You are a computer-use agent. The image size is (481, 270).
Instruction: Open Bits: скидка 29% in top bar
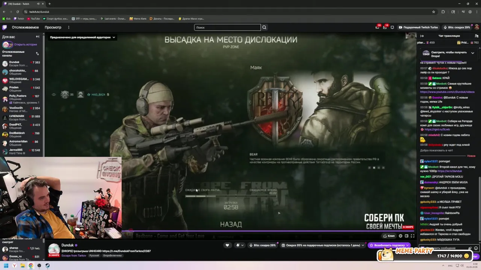pyautogui.click(x=457, y=27)
